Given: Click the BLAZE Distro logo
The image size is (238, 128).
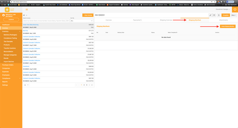Looking at the screenshot, I should coord(10,10).
